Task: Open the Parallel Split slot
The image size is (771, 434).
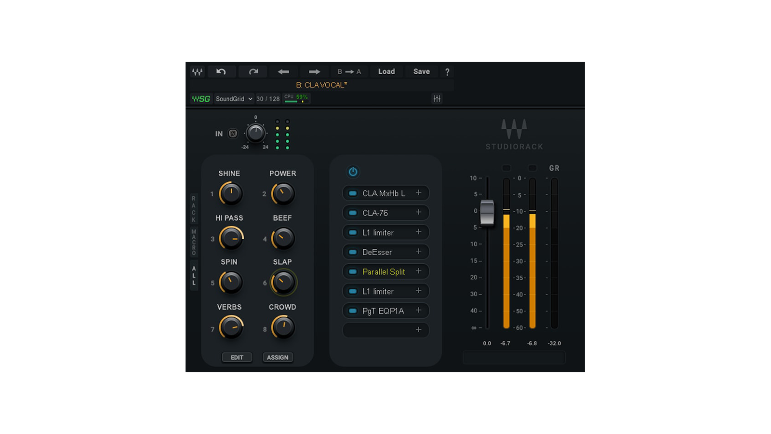Action: click(x=384, y=272)
